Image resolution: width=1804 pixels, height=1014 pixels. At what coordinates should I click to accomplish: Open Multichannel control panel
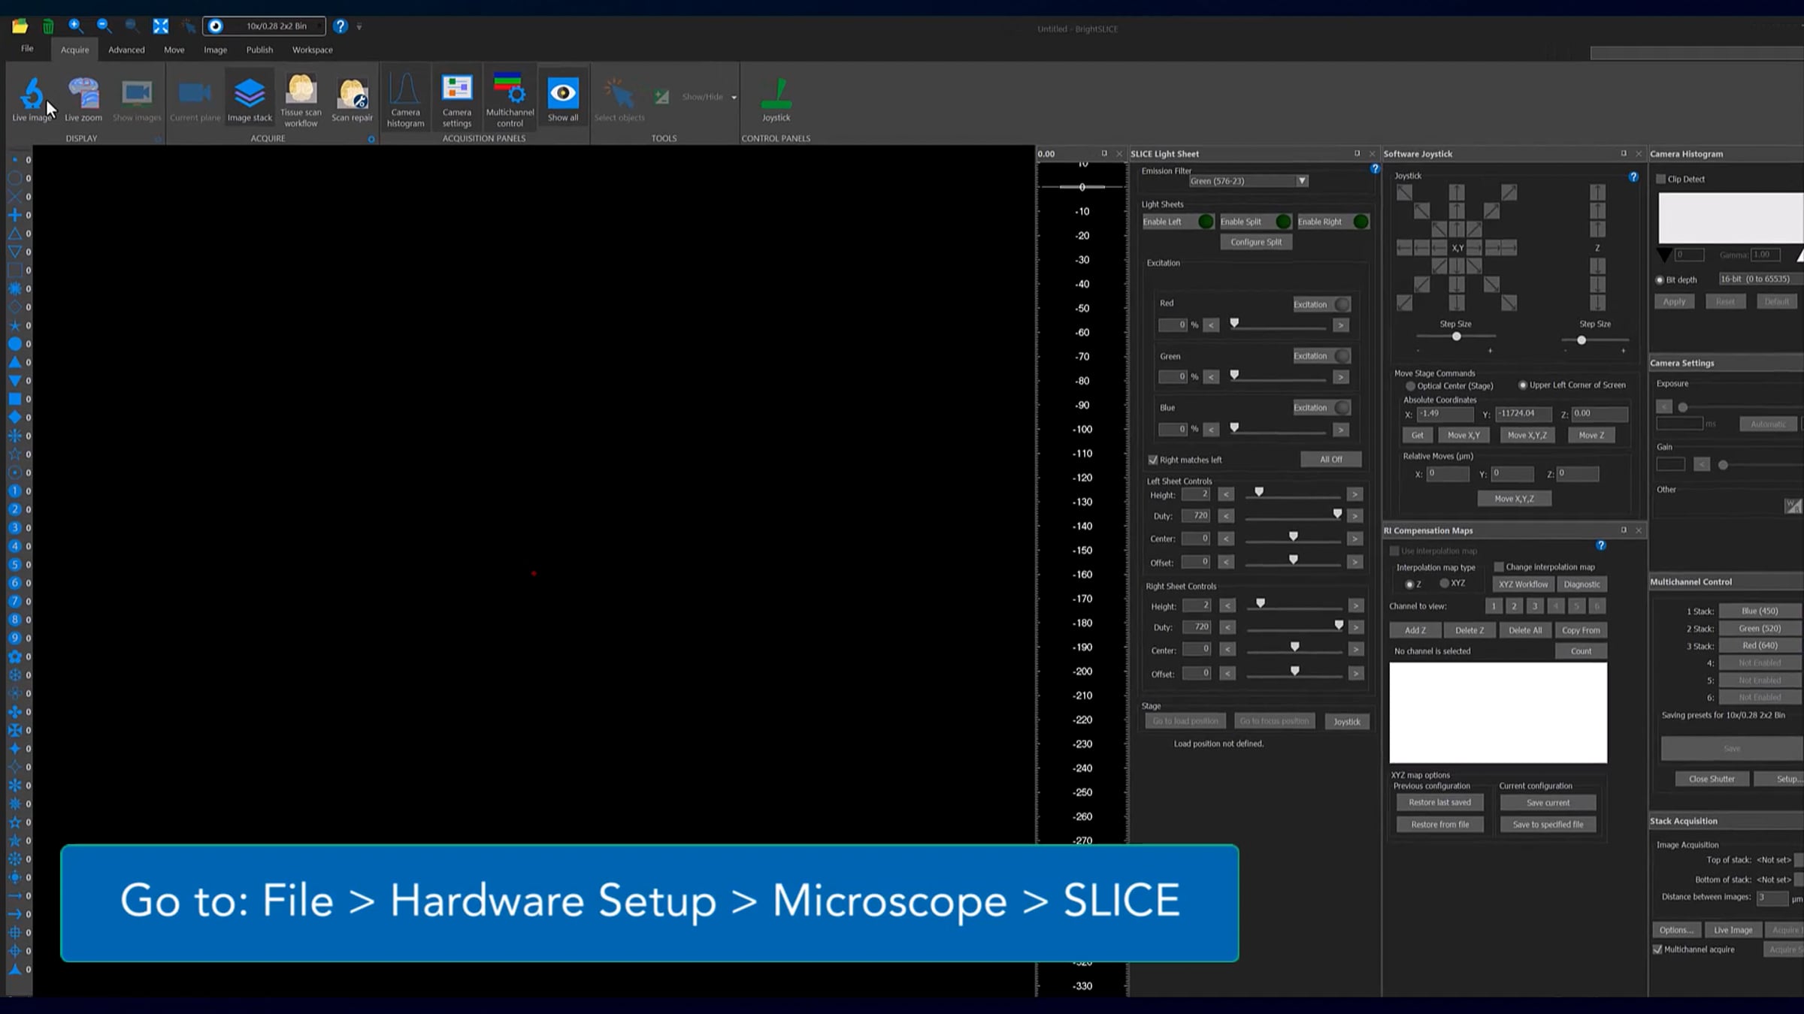[510, 100]
